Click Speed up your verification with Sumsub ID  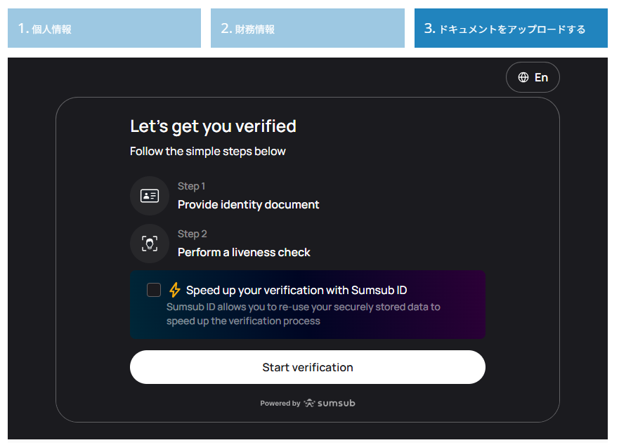point(297,291)
